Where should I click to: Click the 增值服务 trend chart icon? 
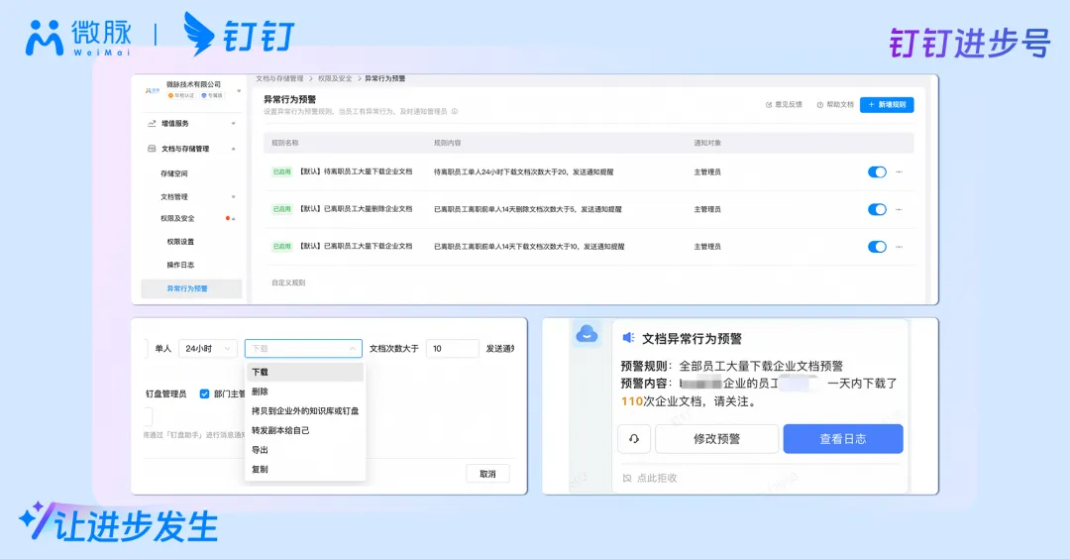[152, 124]
